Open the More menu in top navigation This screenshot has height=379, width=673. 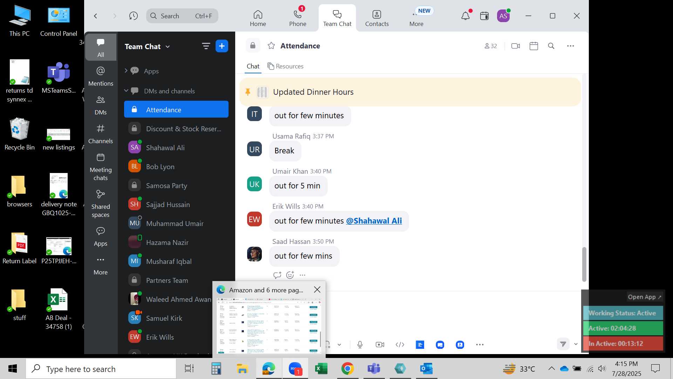coord(416,18)
